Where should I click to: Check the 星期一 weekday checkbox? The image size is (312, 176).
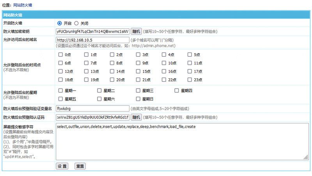60,90
